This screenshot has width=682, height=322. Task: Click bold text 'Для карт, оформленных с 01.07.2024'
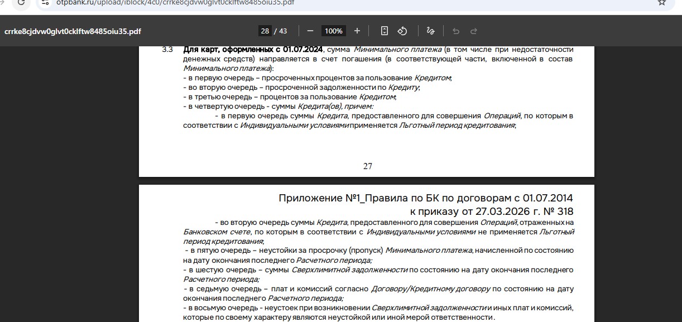click(x=253, y=49)
